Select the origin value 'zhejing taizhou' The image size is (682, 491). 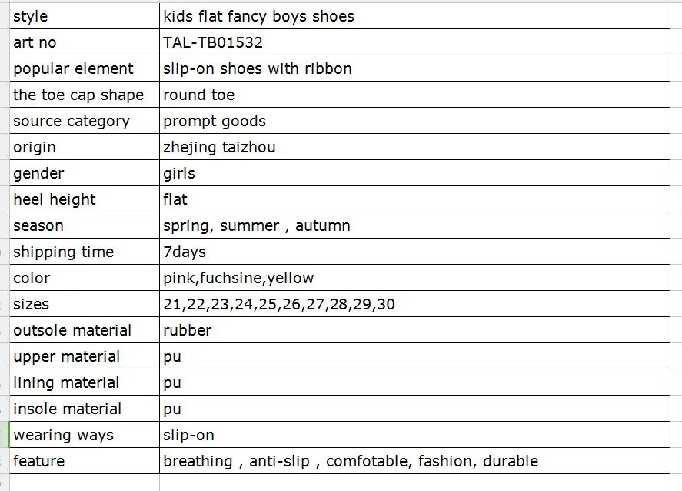point(219,147)
